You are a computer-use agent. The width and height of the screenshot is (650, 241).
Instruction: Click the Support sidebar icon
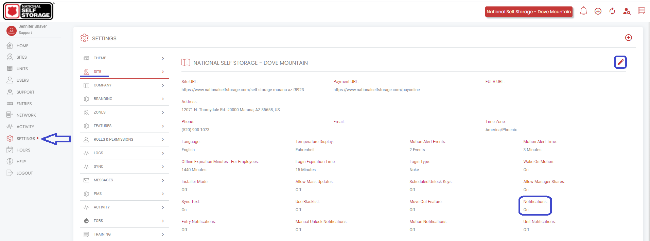coord(10,92)
